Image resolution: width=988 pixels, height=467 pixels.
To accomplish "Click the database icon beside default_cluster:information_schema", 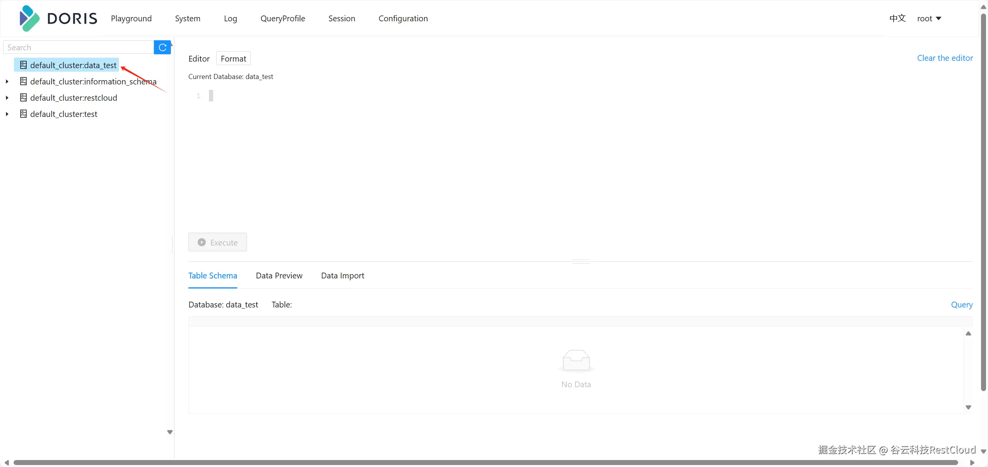I will [23, 81].
